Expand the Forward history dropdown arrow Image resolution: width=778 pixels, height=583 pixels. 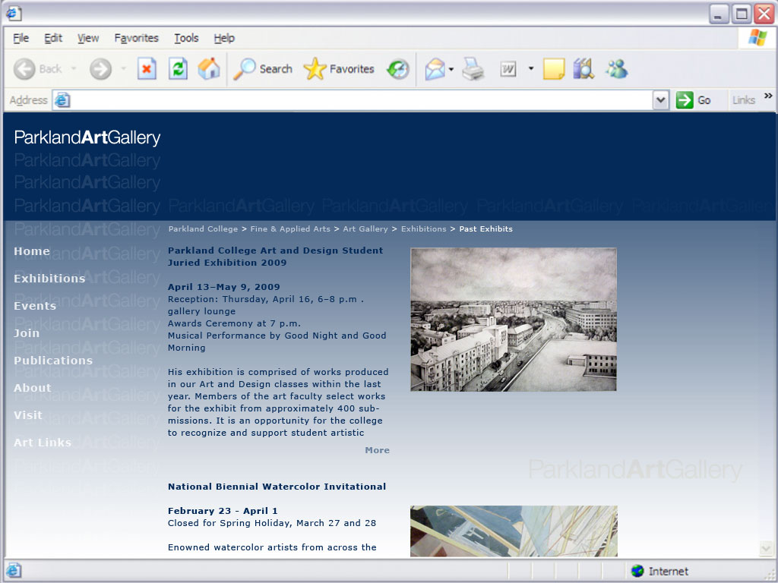(123, 69)
